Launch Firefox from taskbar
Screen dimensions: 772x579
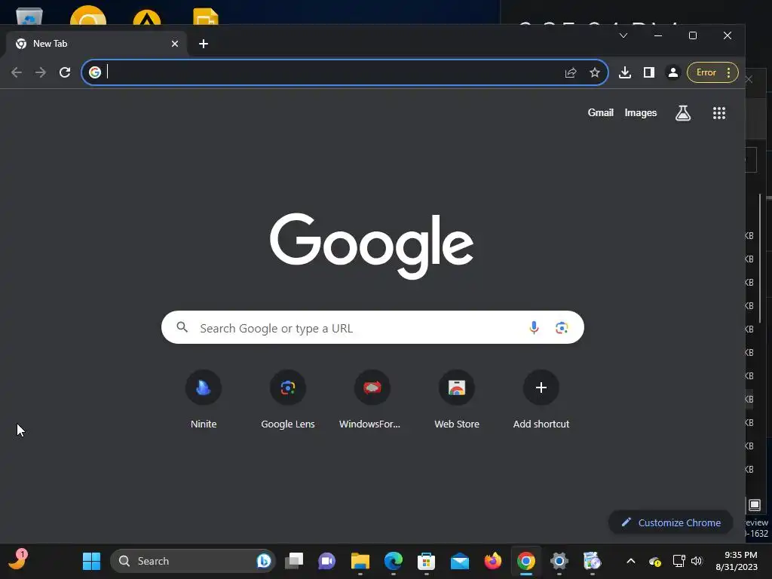click(x=492, y=561)
